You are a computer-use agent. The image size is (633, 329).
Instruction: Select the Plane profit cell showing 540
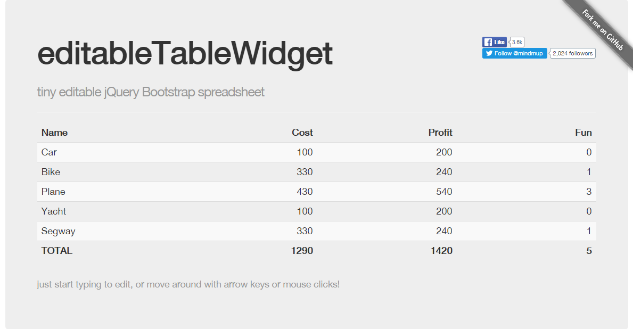coord(387,192)
